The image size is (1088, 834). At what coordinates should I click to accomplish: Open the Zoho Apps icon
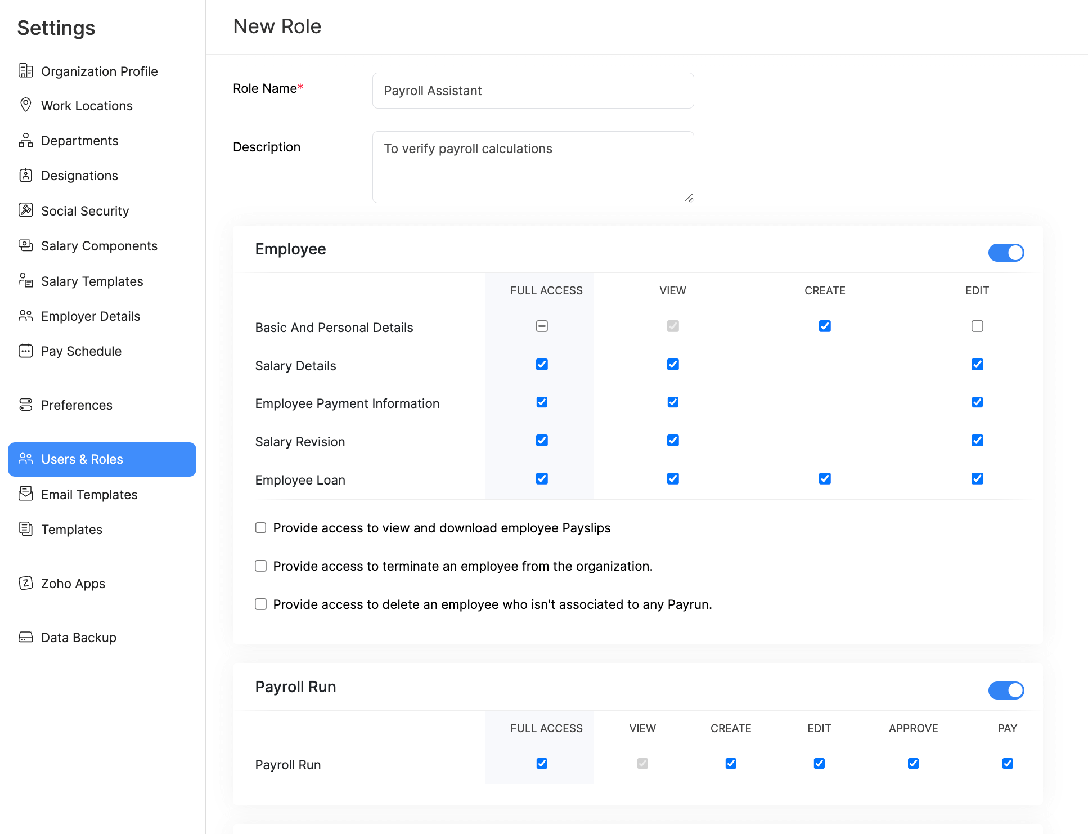26,584
